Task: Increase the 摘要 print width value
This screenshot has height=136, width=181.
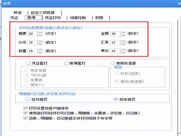Action: coord(40,33)
